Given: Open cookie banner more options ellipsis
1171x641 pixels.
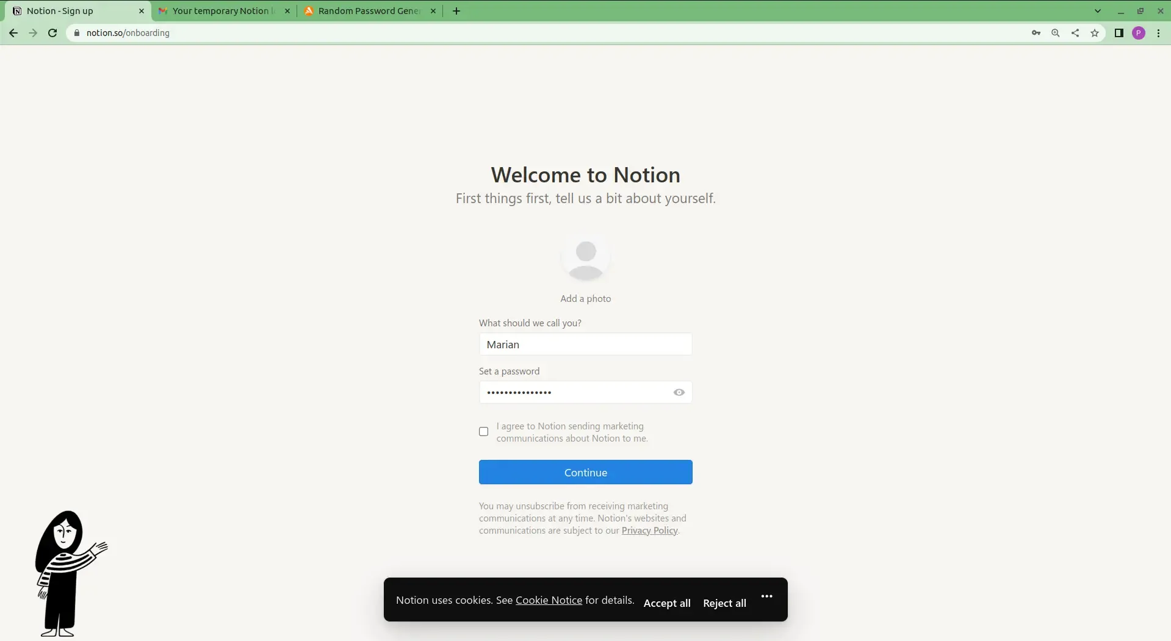Looking at the screenshot, I should (766, 596).
